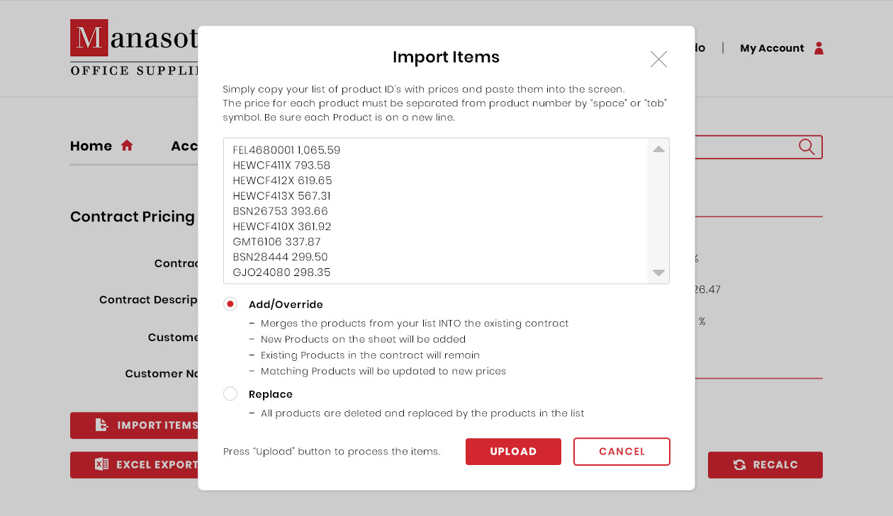Click the Import Items file icon
Screen dimensions: 893x516
coord(102,425)
